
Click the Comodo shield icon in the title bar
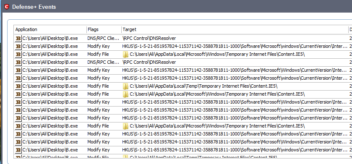pyautogui.click(x=7, y=7)
